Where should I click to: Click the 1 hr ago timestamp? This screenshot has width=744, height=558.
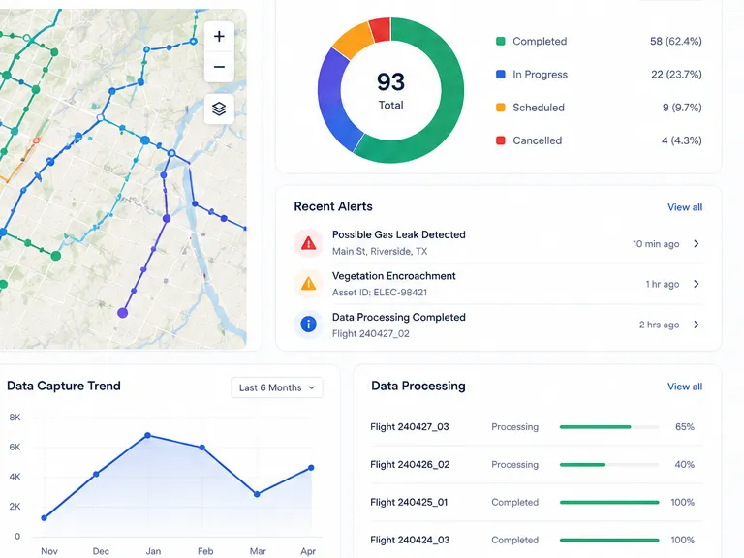click(663, 284)
